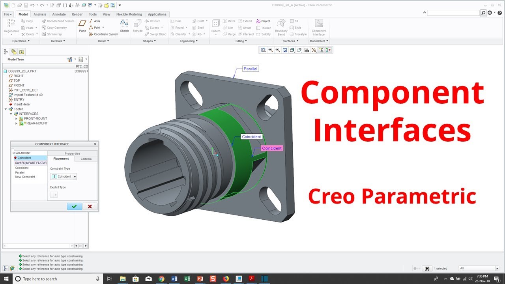Viewport: 505px width, 284px height.
Task: Click the ribbon command search field
Action: [x=453, y=13]
